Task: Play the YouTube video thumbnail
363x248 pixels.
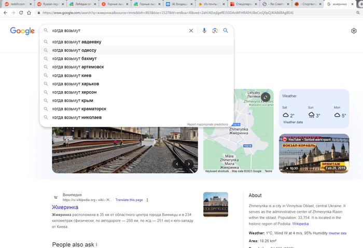Action: [314, 153]
